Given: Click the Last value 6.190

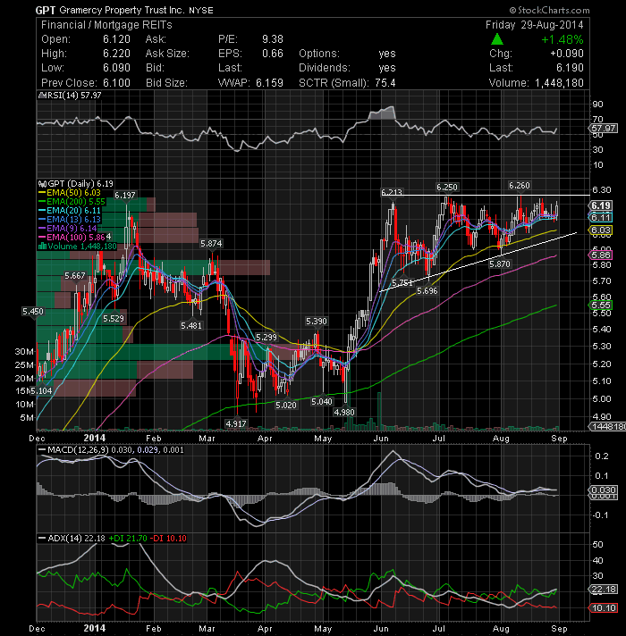Looking at the screenshot, I should pos(570,68).
